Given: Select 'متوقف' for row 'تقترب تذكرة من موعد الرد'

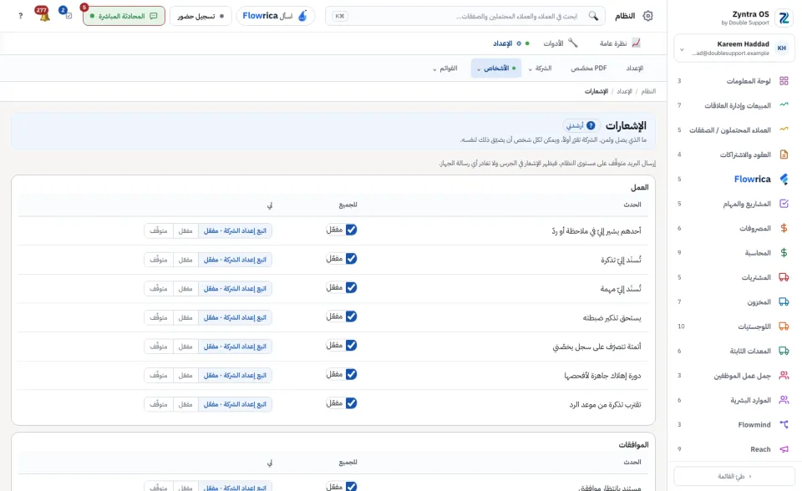Looking at the screenshot, I should click(x=159, y=404).
